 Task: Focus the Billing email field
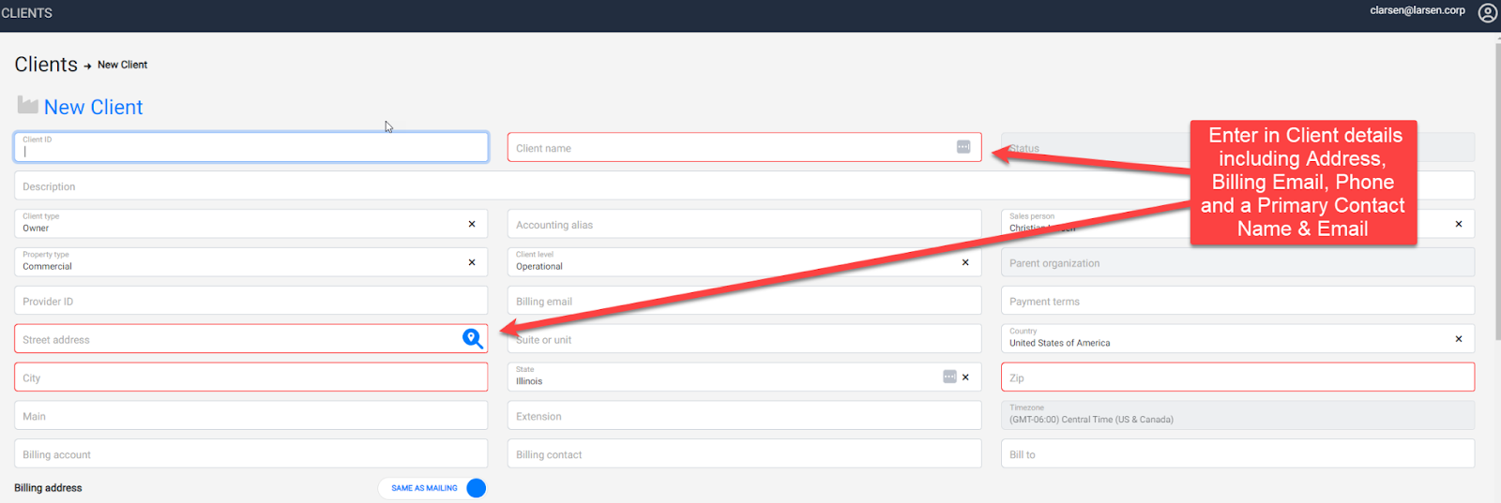(743, 301)
